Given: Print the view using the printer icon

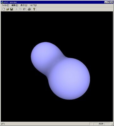Looking at the screenshot, I should coord(29,9).
